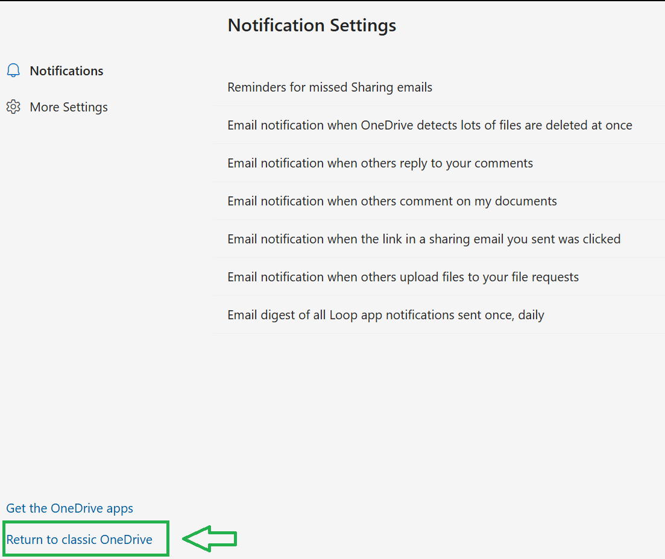Select sharing email link was clicked row
Image resolution: width=665 pixels, height=559 pixels.
(440, 239)
